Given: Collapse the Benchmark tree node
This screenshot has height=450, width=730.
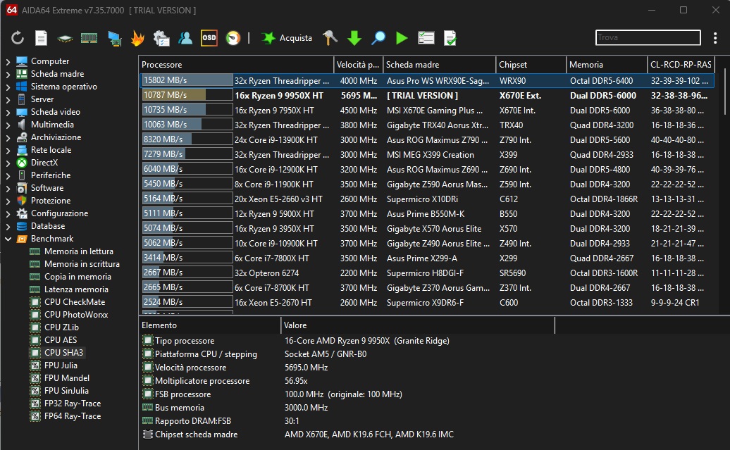Looking at the screenshot, I should [8, 239].
